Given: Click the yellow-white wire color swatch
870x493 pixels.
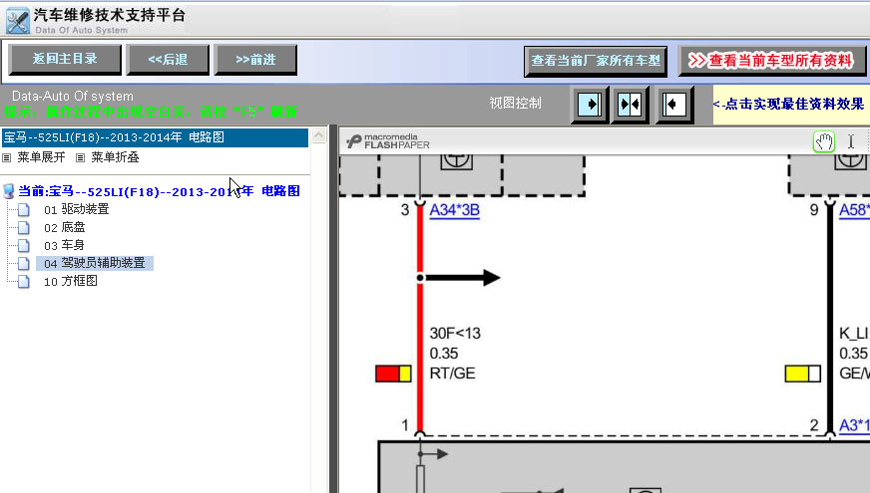Looking at the screenshot, I should point(803,373).
